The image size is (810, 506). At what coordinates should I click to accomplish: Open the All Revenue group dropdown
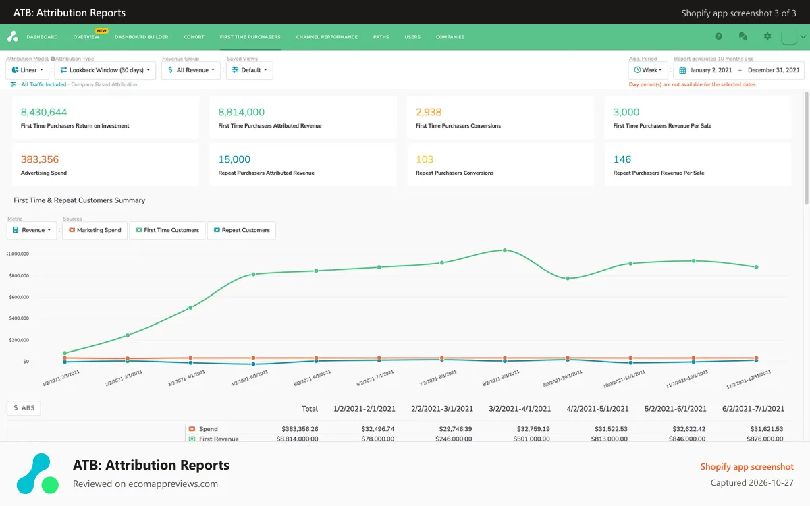point(191,70)
